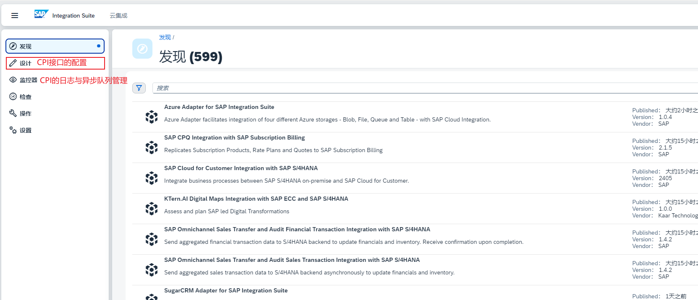Click the SAP logo
698x300 pixels.
(x=42, y=14)
